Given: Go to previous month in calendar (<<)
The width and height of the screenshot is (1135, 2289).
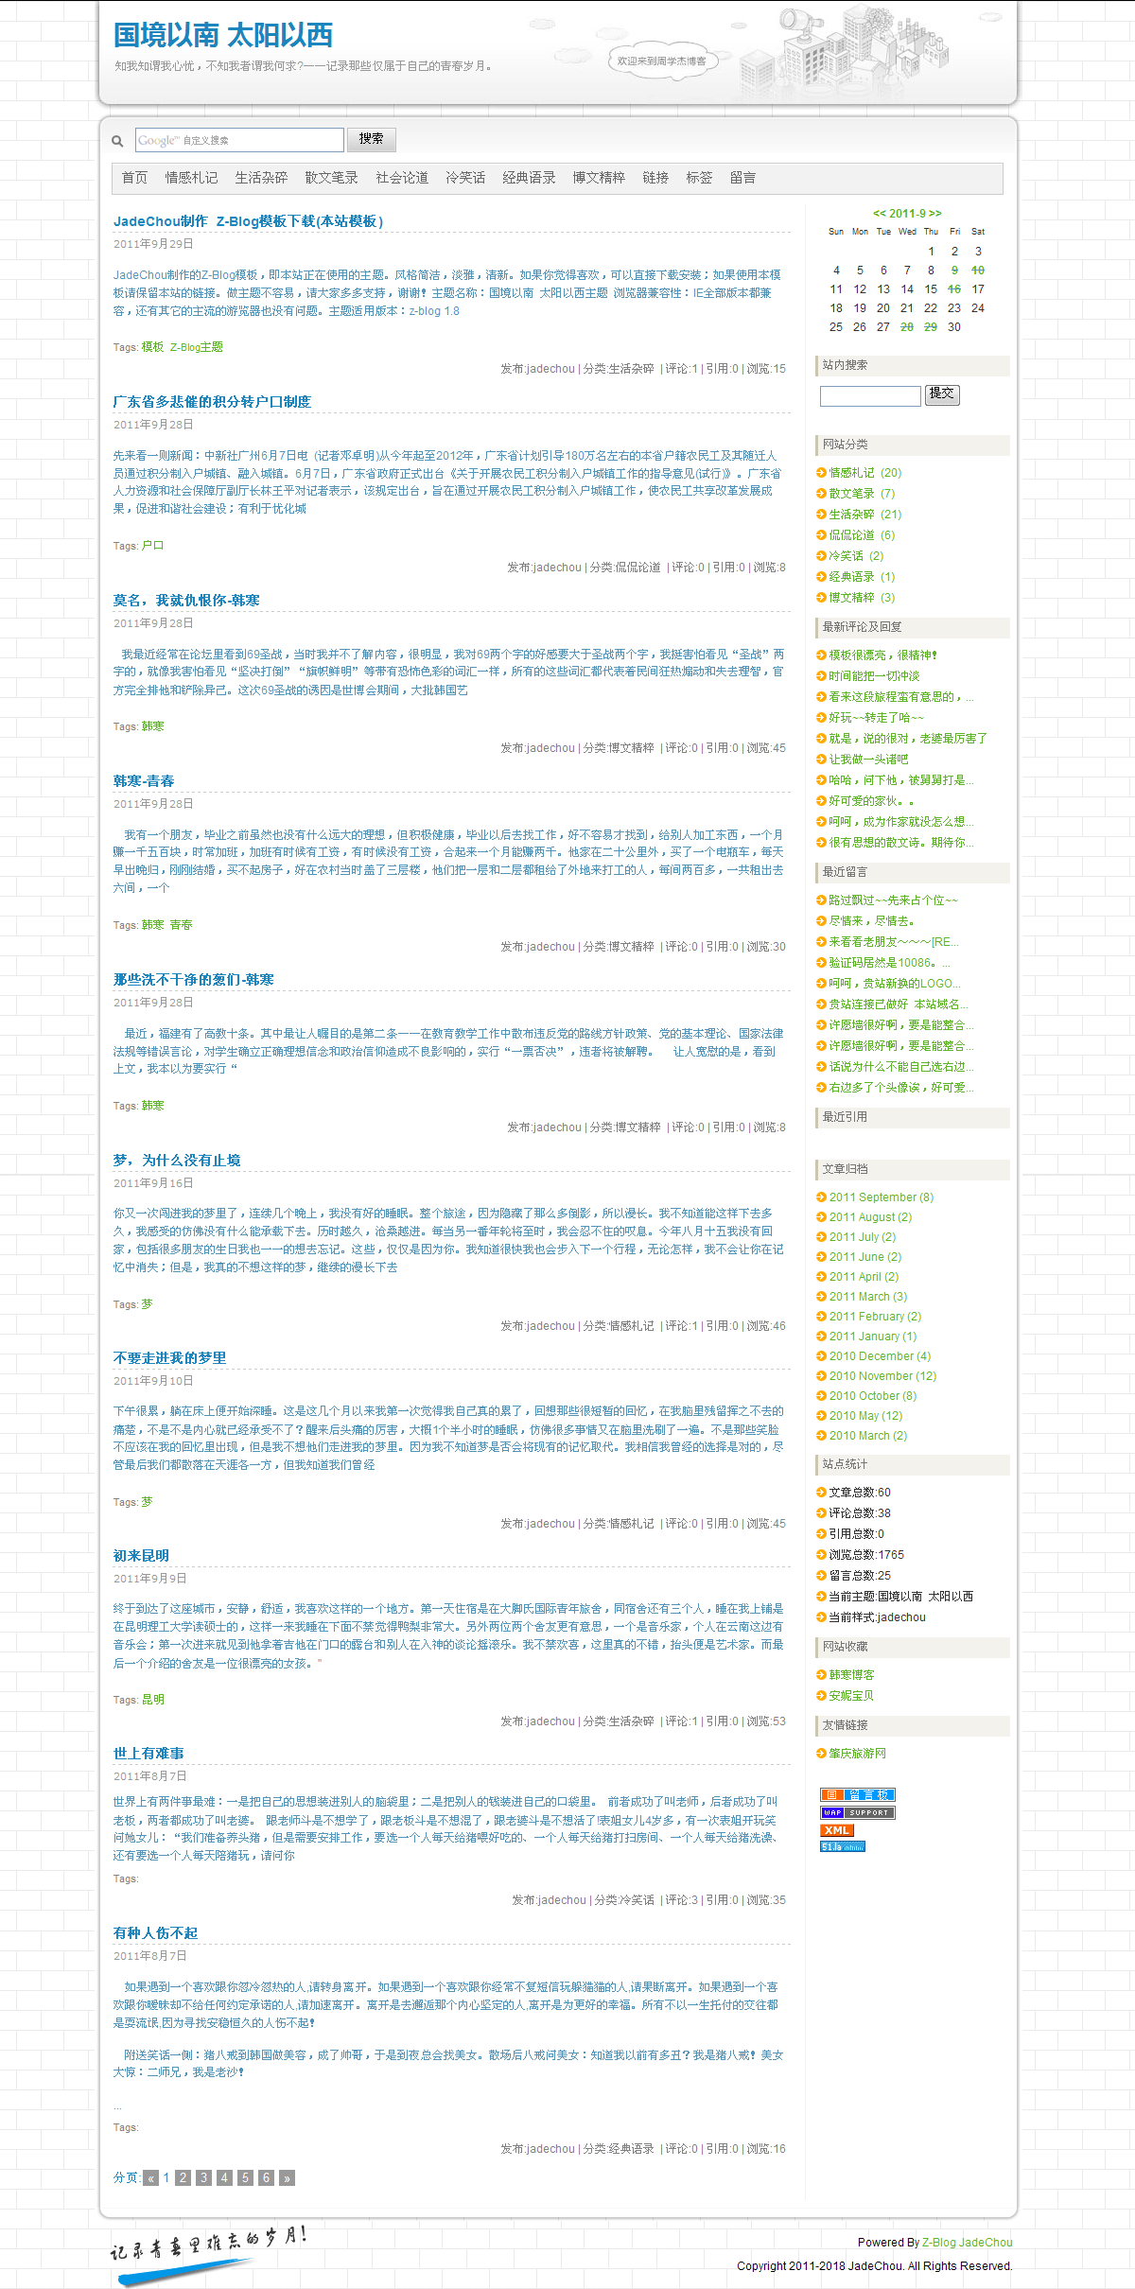Looking at the screenshot, I should click(880, 214).
